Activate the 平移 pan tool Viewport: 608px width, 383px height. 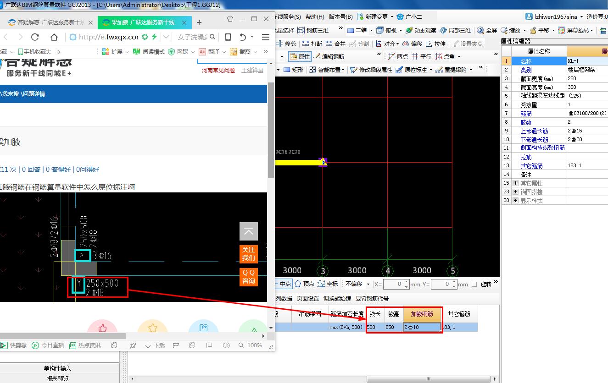(x=540, y=30)
